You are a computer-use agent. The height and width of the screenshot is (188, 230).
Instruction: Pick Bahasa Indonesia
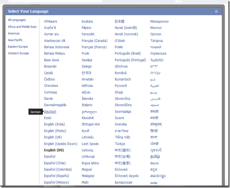pyautogui.click(x=57, y=47)
